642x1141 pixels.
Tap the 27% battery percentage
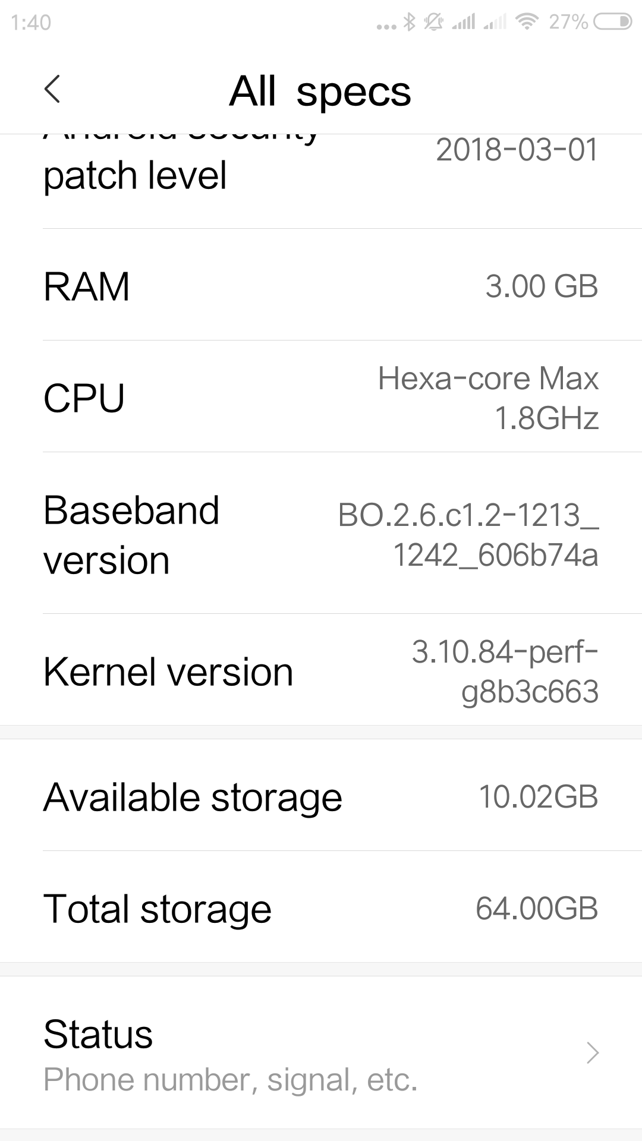568,22
